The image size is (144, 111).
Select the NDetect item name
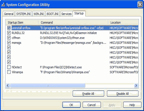(17, 67)
